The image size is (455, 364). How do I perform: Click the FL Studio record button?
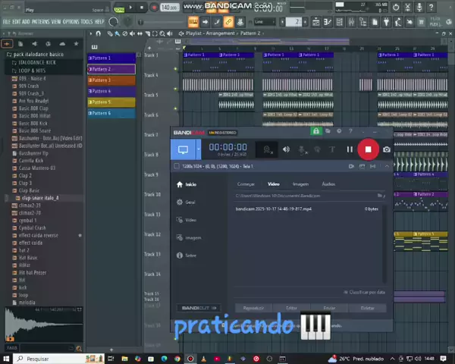154,8
